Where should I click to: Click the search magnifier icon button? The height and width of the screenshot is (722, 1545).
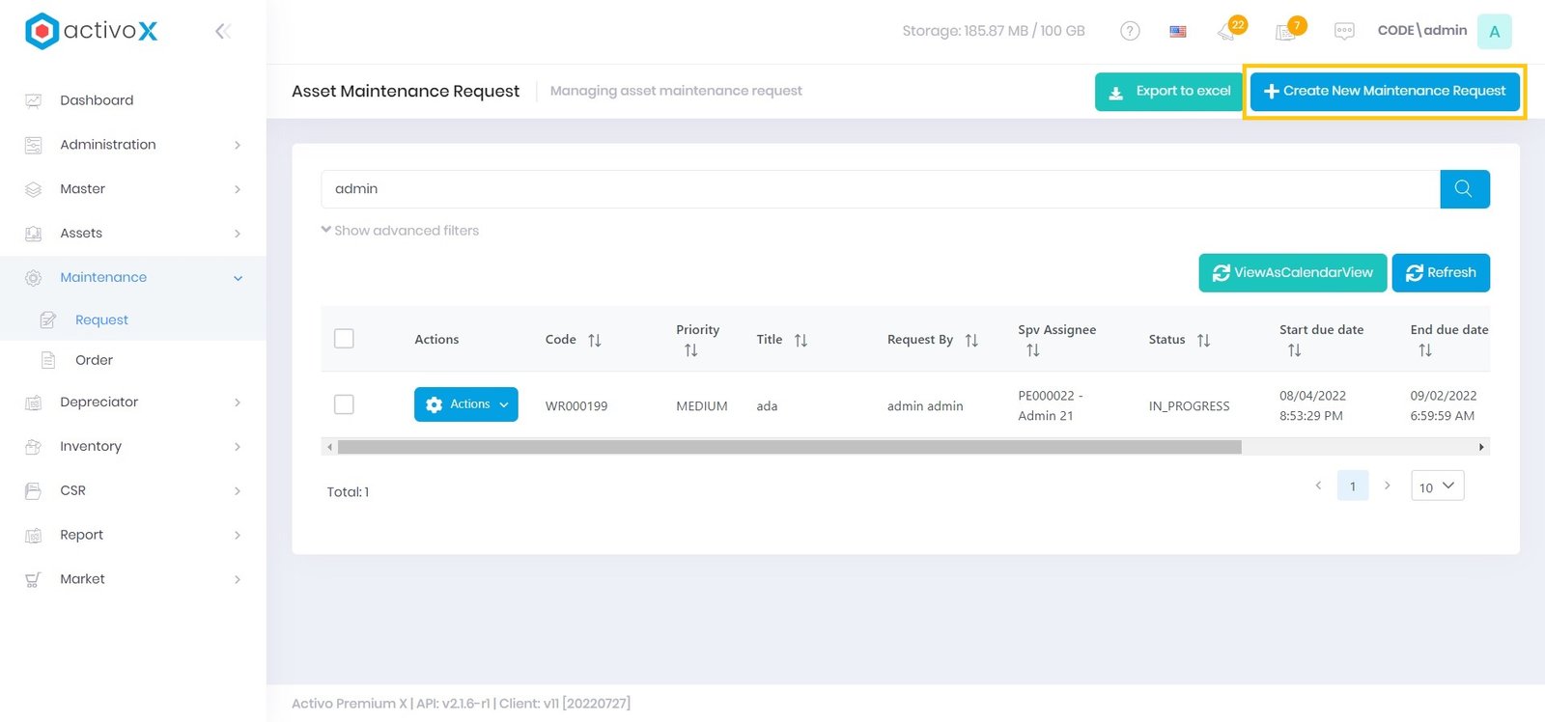tap(1464, 189)
